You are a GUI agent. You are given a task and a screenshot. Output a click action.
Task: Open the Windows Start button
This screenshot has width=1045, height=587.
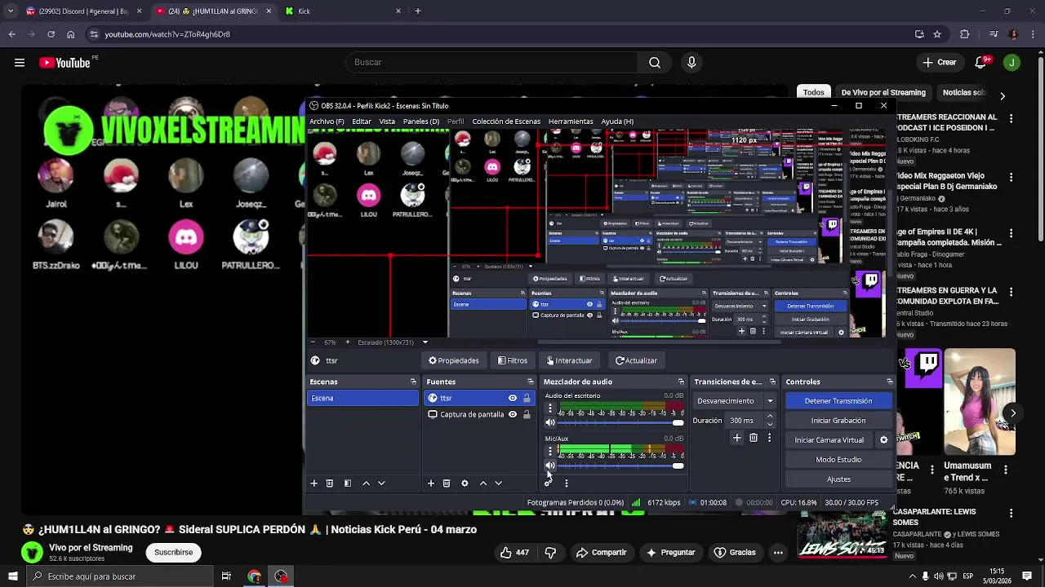(12, 576)
